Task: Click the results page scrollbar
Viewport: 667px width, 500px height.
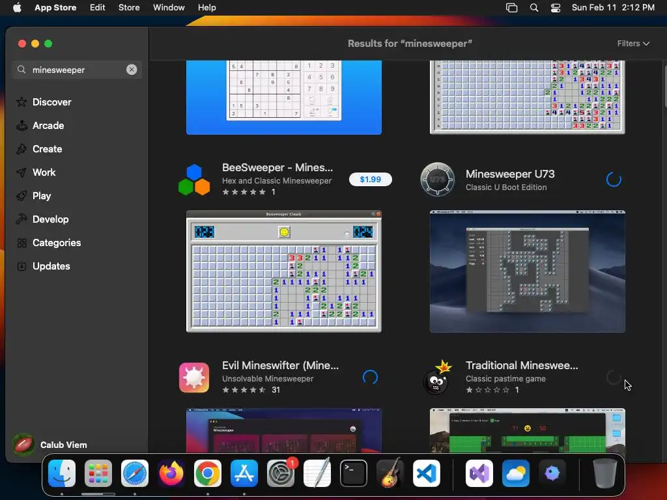Action: [x=664, y=87]
